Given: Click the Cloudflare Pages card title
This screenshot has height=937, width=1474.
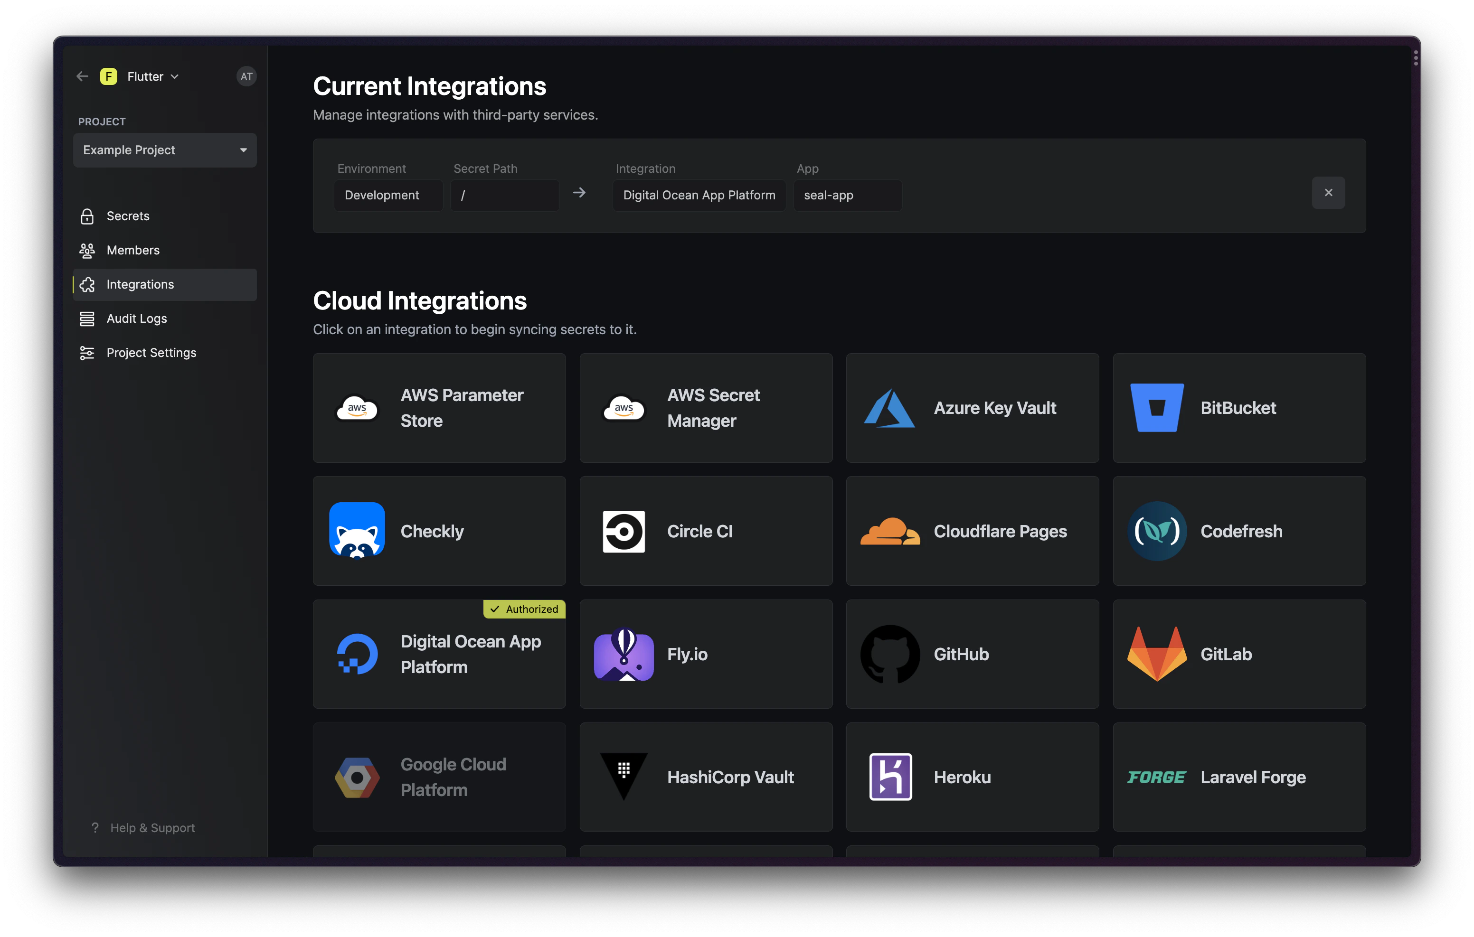Looking at the screenshot, I should point(1000,531).
